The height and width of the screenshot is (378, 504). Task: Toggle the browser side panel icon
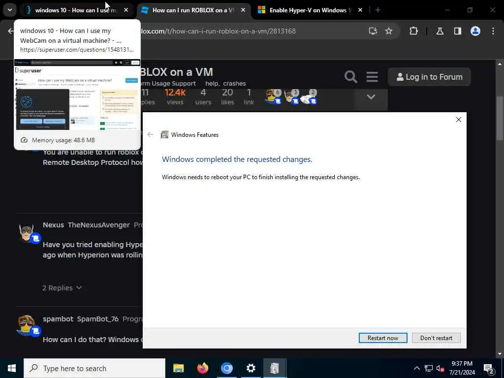457,31
